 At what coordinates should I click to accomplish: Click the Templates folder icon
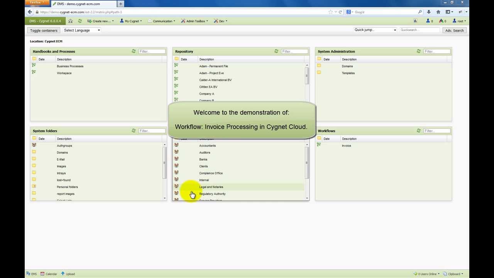coord(319,73)
